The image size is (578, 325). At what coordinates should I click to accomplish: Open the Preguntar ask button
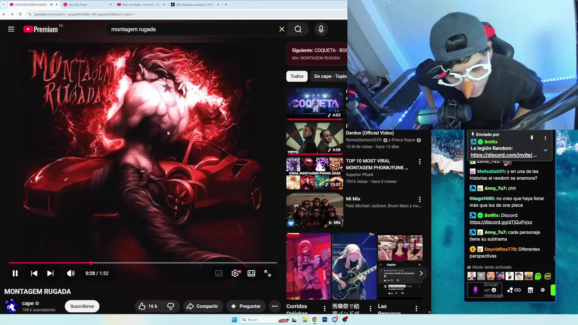(x=246, y=306)
